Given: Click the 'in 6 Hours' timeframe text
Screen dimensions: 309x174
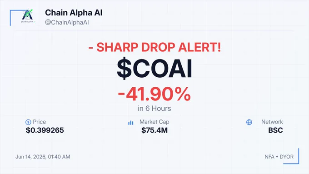Looking at the screenshot, I should pyautogui.click(x=154, y=109).
